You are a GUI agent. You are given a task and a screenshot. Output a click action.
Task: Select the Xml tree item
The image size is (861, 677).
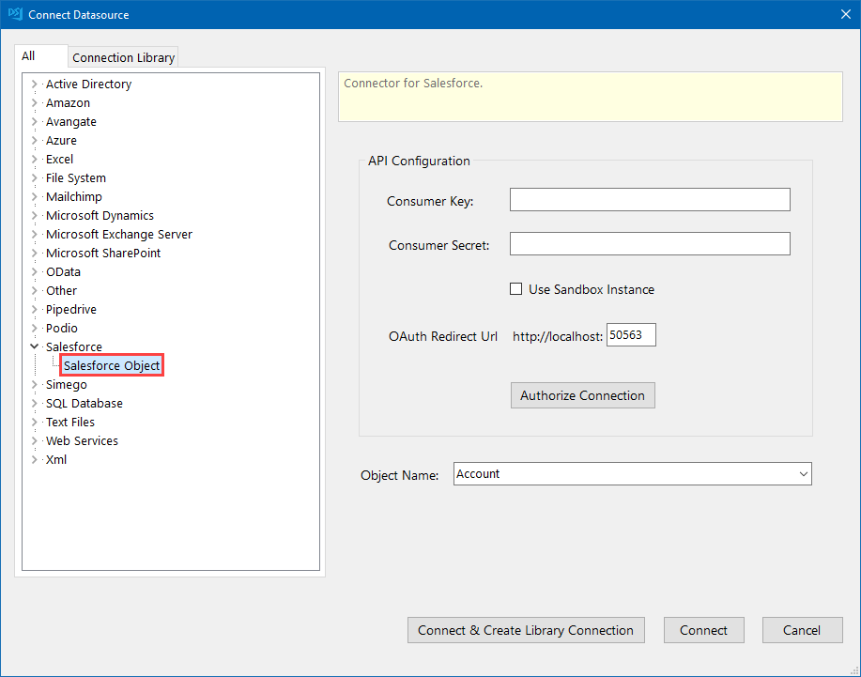coord(56,459)
